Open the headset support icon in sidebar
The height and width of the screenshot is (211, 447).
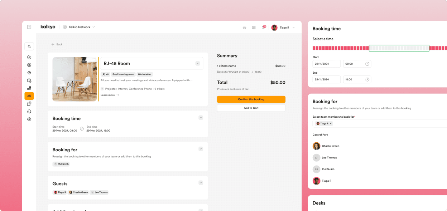pyautogui.click(x=29, y=112)
